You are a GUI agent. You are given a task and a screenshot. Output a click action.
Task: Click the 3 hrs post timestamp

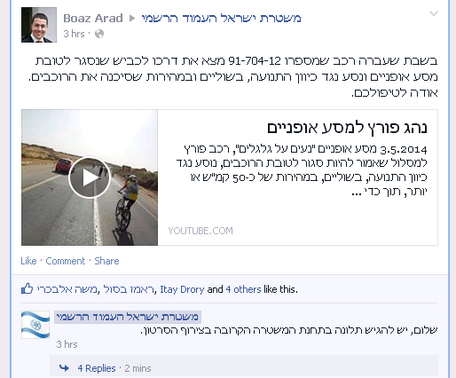click(74, 34)
